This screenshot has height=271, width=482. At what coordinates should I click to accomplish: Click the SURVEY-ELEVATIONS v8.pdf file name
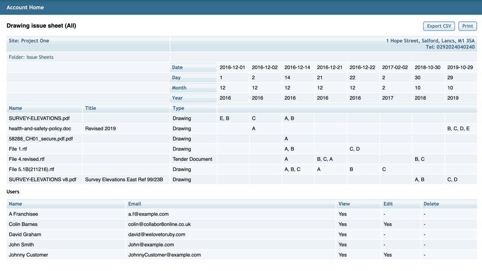coord(43,180)
